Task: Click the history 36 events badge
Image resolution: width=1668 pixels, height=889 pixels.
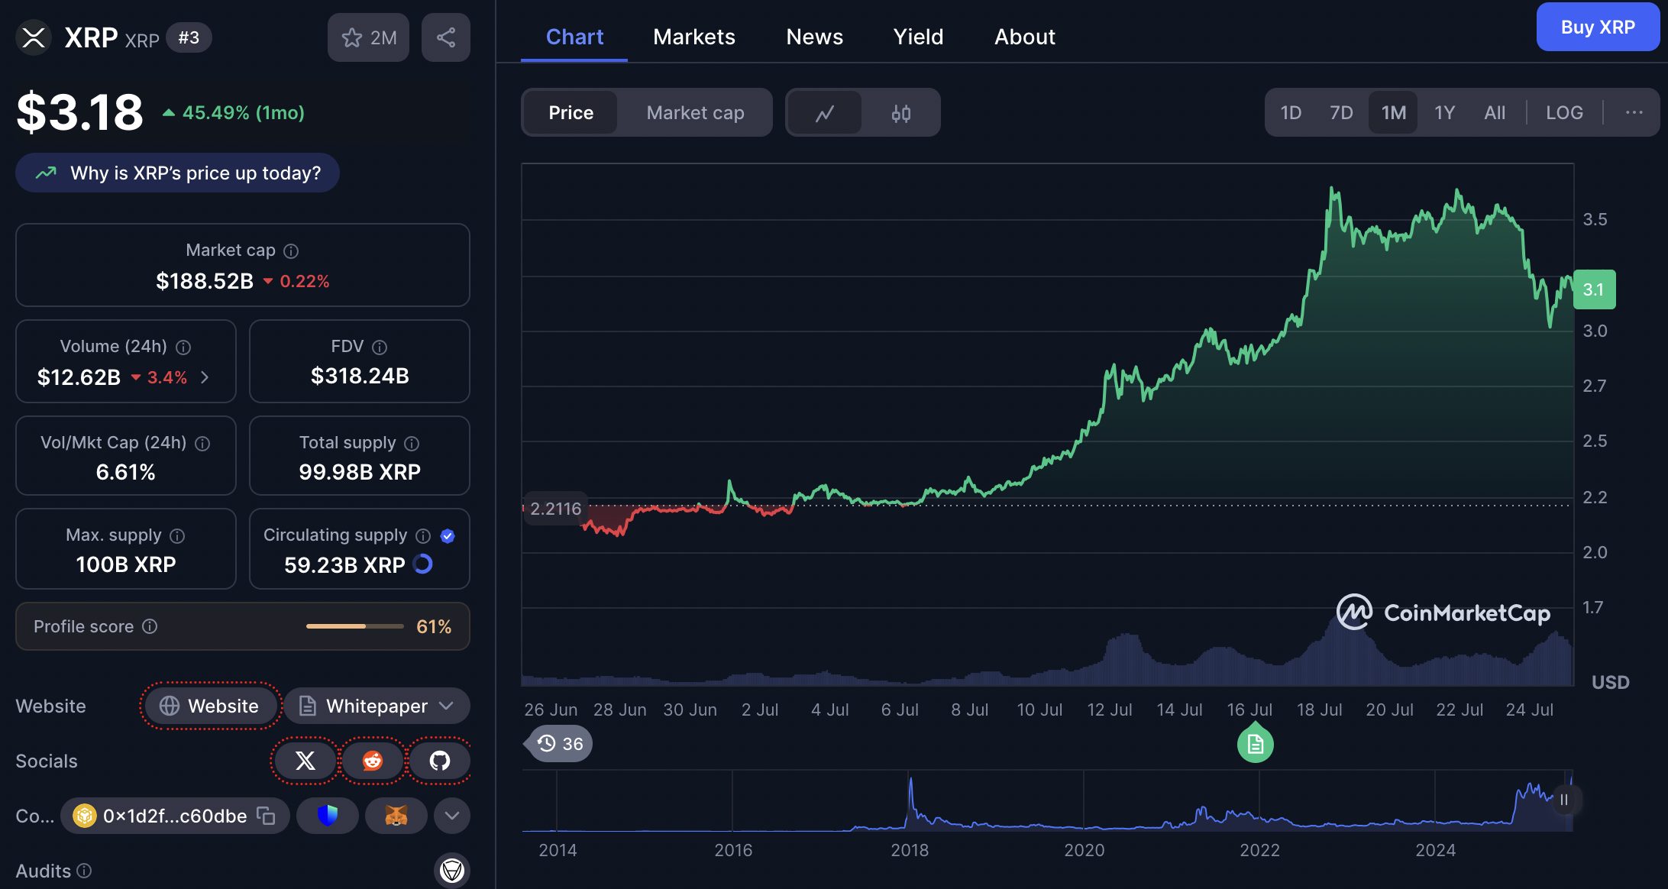Action: click(x=561, y=744)
